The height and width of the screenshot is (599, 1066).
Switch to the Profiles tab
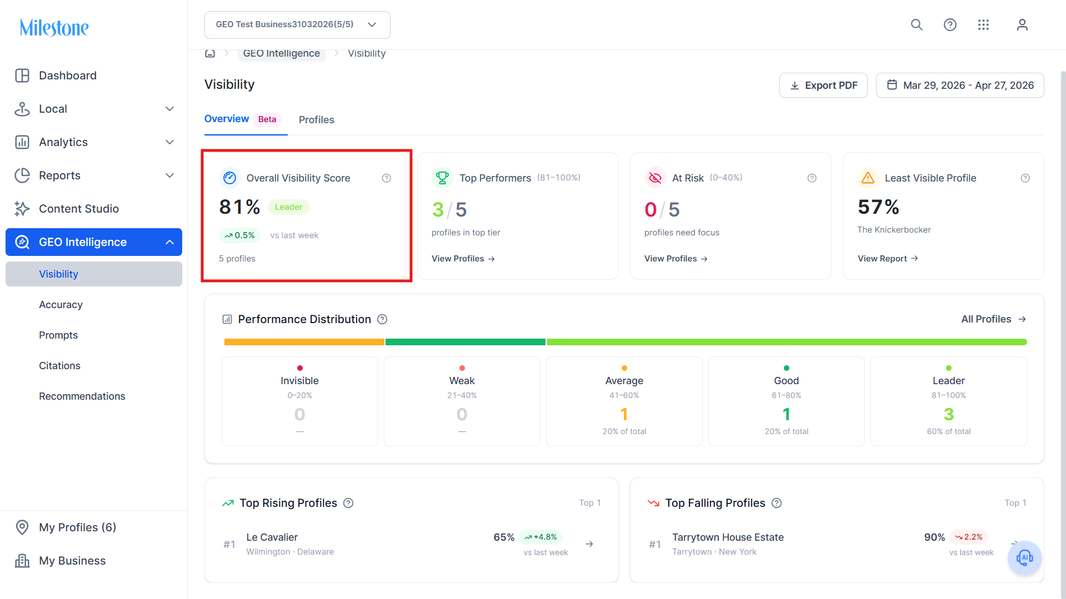tap(317, 120)
